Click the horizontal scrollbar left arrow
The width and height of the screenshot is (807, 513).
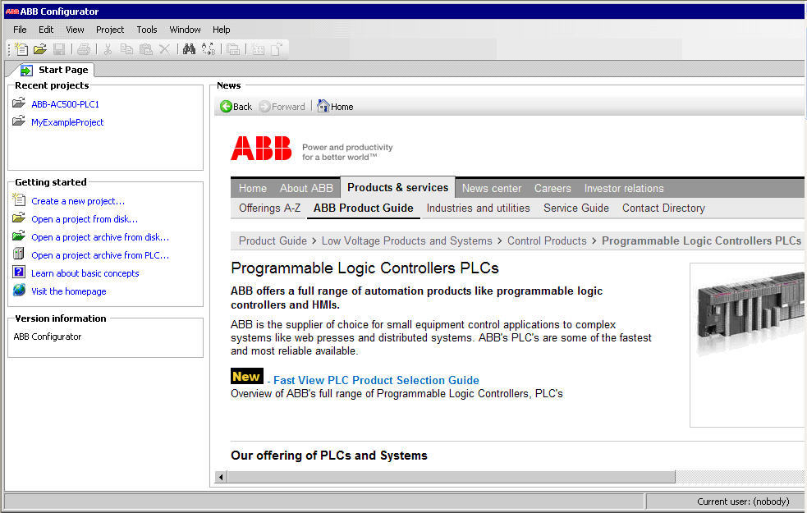click(x=221, y=477)
